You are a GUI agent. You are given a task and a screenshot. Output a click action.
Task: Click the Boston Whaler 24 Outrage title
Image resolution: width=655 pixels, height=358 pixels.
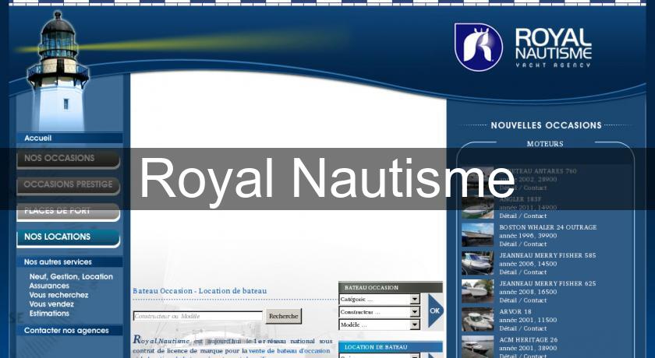(547, 227)
